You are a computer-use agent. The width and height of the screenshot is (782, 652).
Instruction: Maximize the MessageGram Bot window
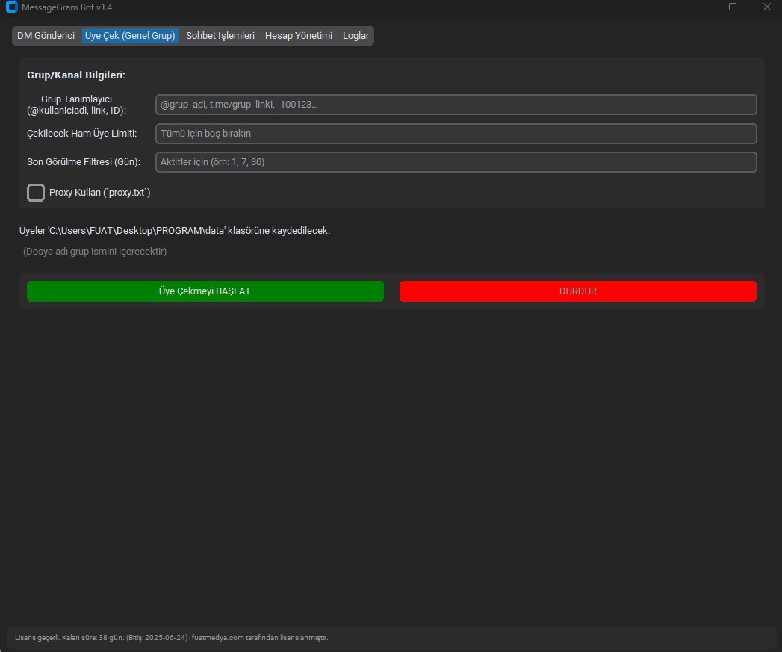click(732, 7)
